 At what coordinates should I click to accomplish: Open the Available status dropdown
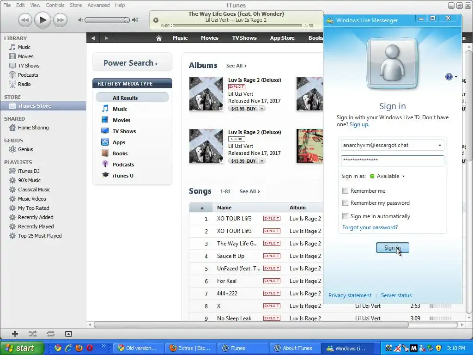coord(388,176)
